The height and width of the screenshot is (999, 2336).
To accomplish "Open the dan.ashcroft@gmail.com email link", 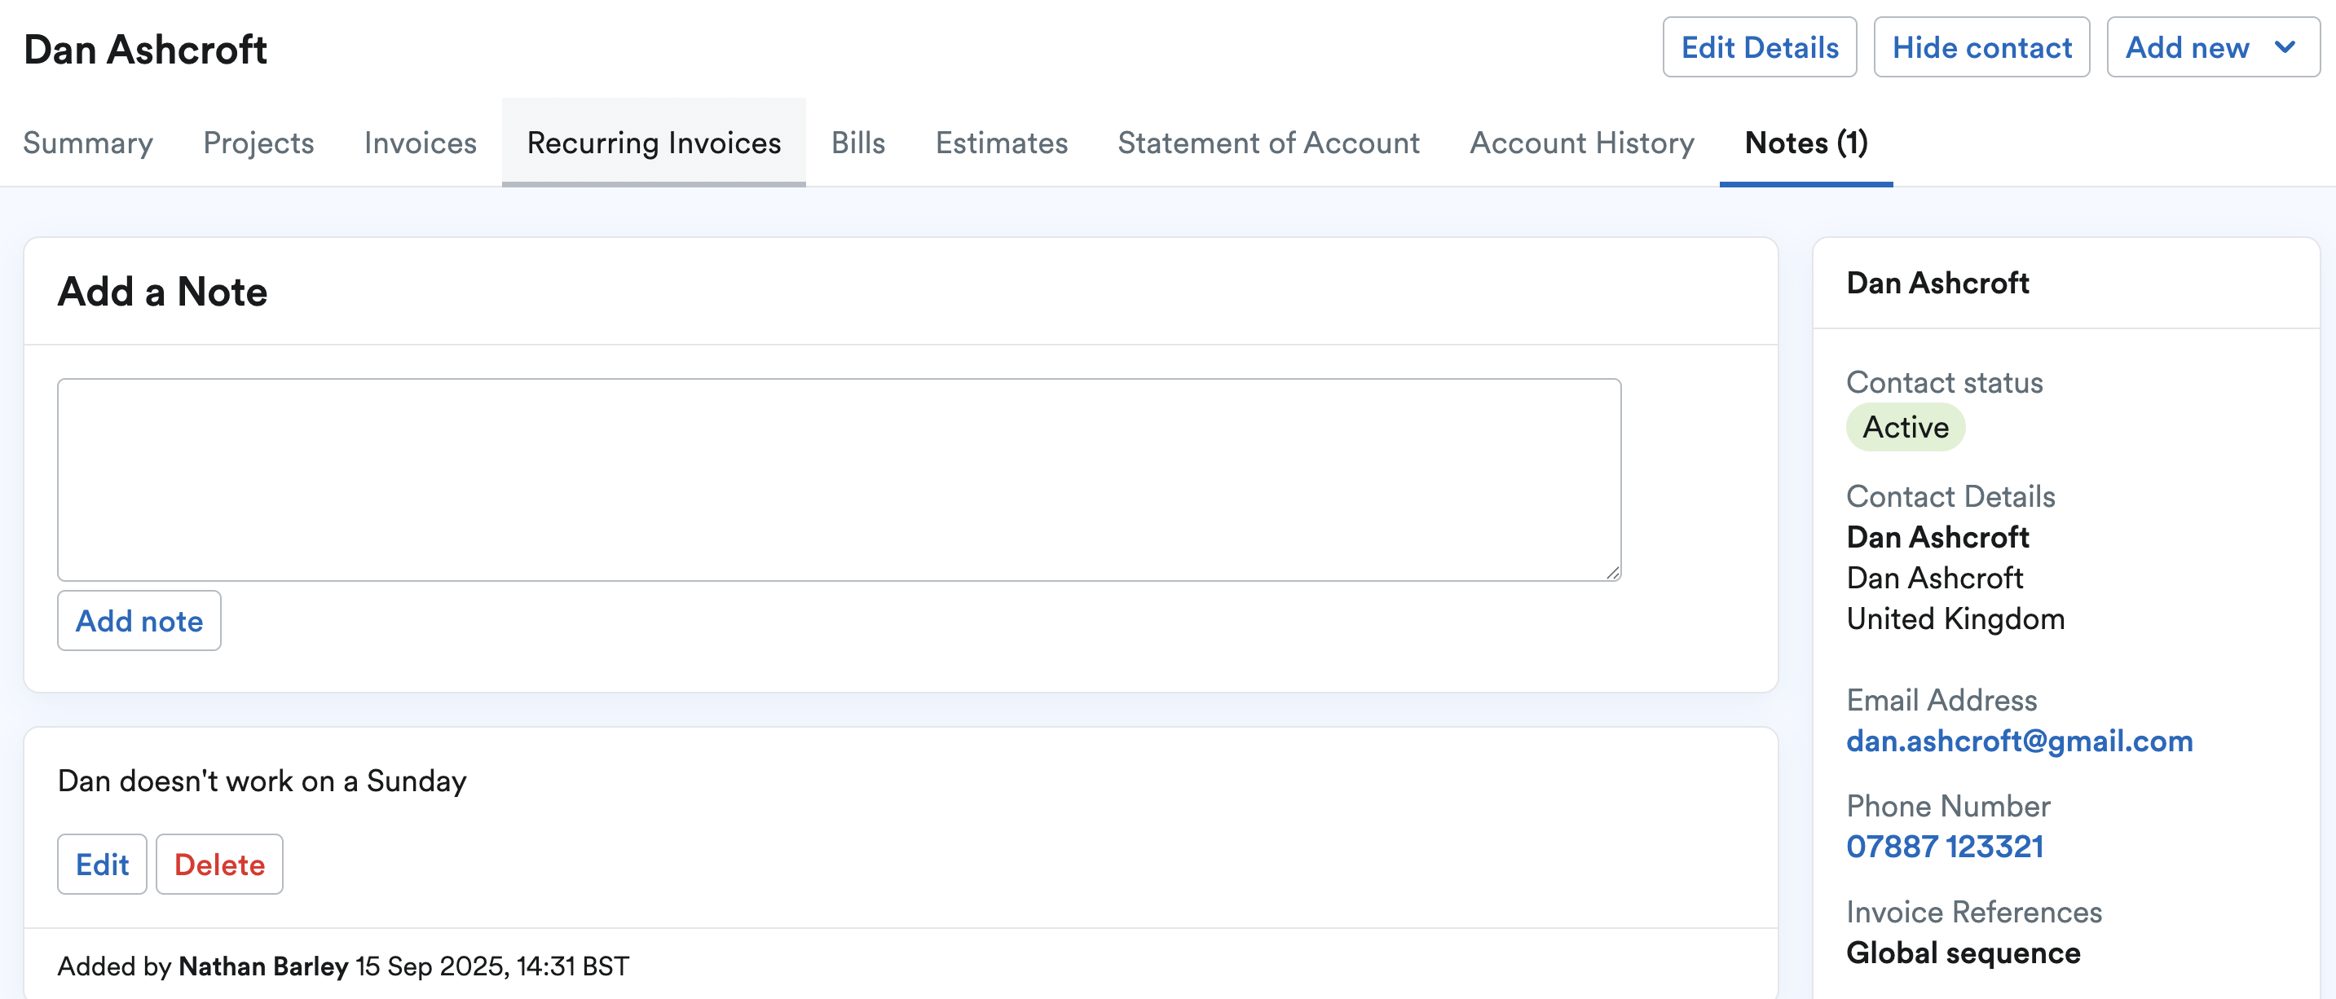I will (x=2019, y=741).
